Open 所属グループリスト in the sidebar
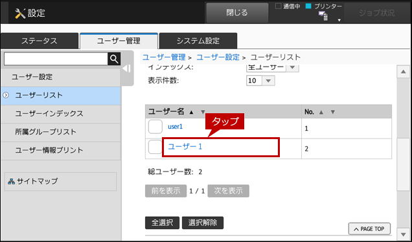Image resolution: width=412 pixels, height=242 pixels. pos(60,132)
